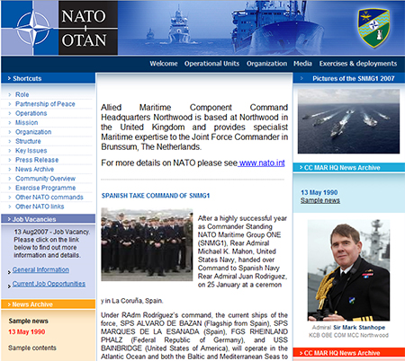This screenshot has width=405, height=361.
Task: Click the Sample contents text
Action: point(32,348)
